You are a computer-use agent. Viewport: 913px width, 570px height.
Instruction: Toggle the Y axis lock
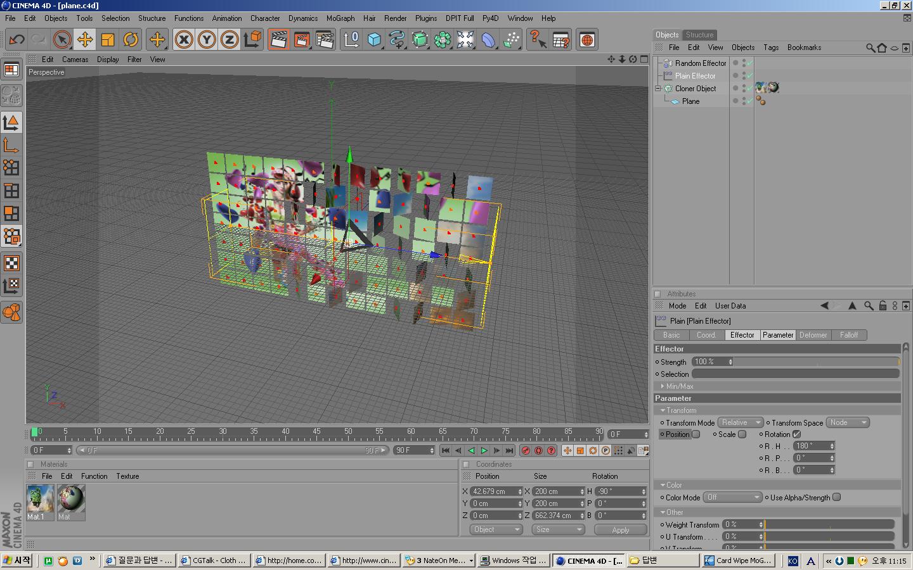click(207, 39)
